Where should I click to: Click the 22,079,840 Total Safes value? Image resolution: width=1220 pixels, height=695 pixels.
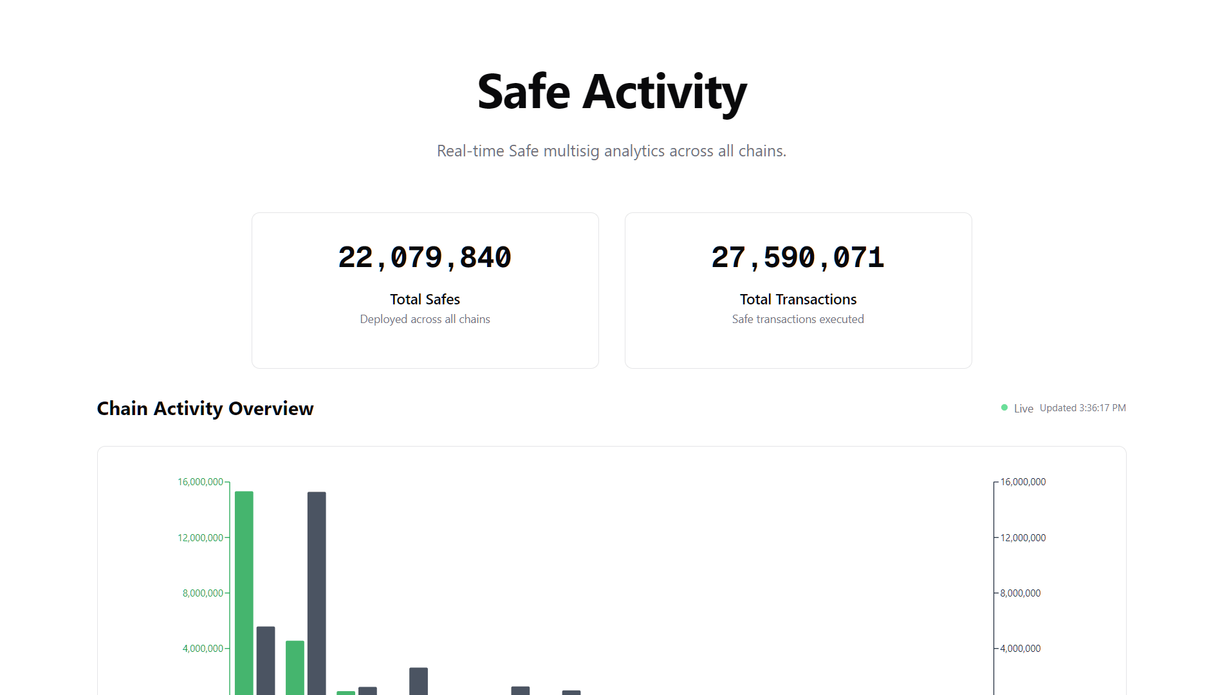tap(425, 257)
